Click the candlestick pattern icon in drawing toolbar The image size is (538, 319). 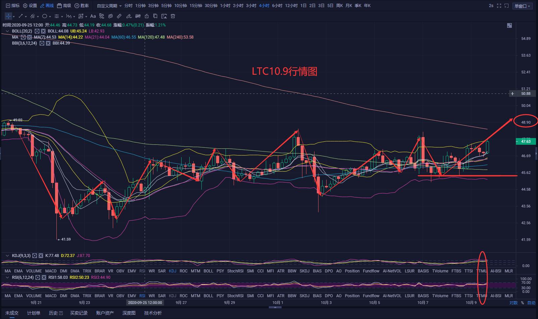coord(138,16)
